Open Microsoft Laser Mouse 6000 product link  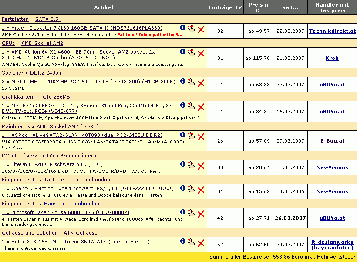[x=66, y=212]
